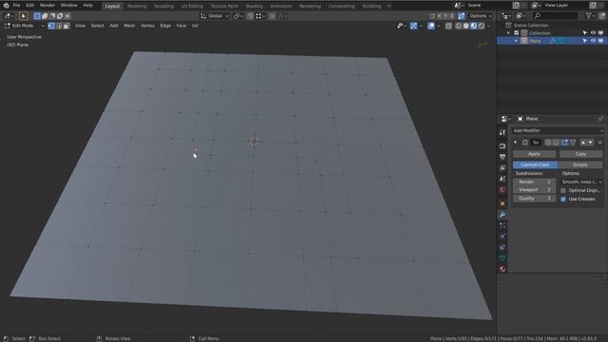Toggle automerge vertices icon beside Options
This screenshot has width=608, height=342.
(x=461, y=16)
